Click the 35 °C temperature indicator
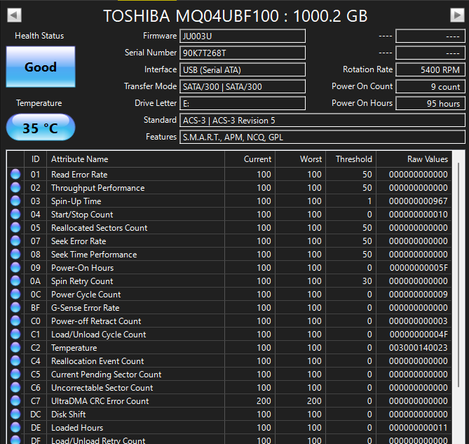Screen dimensions: 469x444 pyautogui.click(x=41, y=127)
